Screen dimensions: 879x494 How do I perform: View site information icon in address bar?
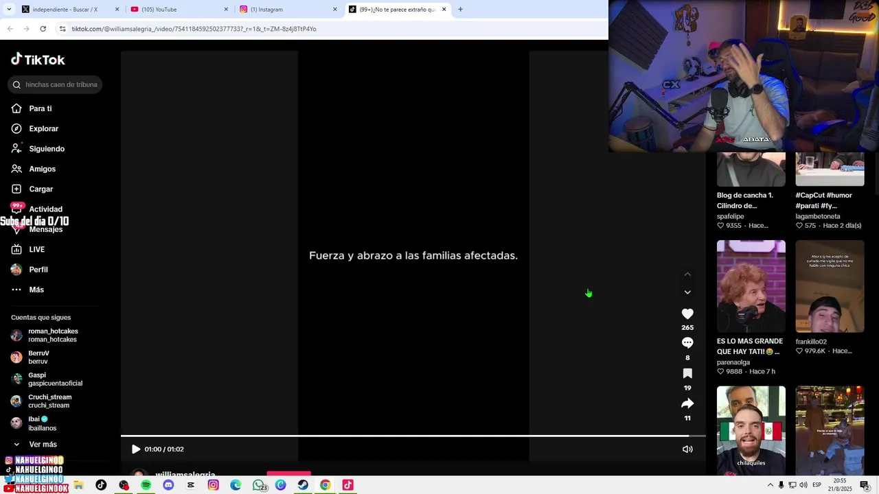pyautogui.click(x=62, y=29)
